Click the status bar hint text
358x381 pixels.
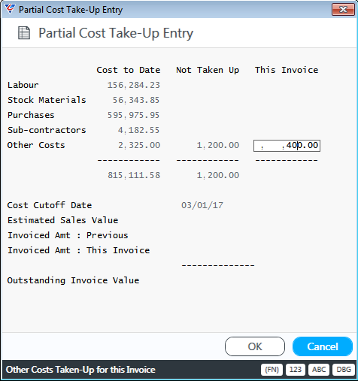pos(80,370)
